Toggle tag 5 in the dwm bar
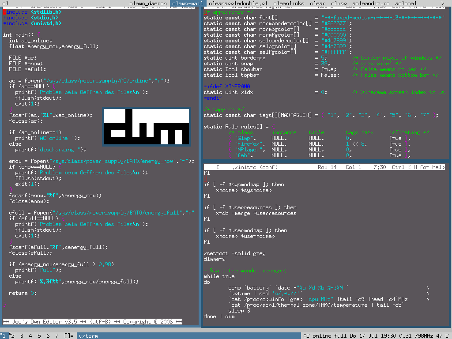 39,335
